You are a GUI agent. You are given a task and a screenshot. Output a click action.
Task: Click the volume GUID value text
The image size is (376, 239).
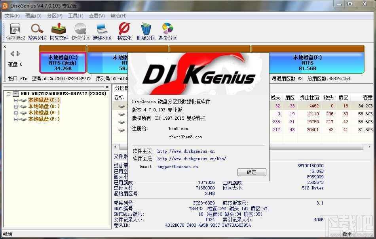pos(208,225)
